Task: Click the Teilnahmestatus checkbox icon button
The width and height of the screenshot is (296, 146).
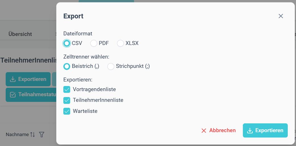Action: (13, 95)
